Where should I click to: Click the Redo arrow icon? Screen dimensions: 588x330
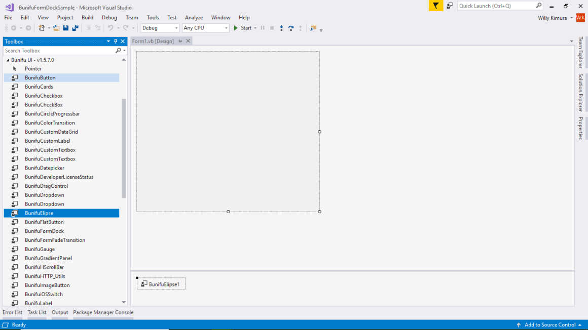pos(126,28)
